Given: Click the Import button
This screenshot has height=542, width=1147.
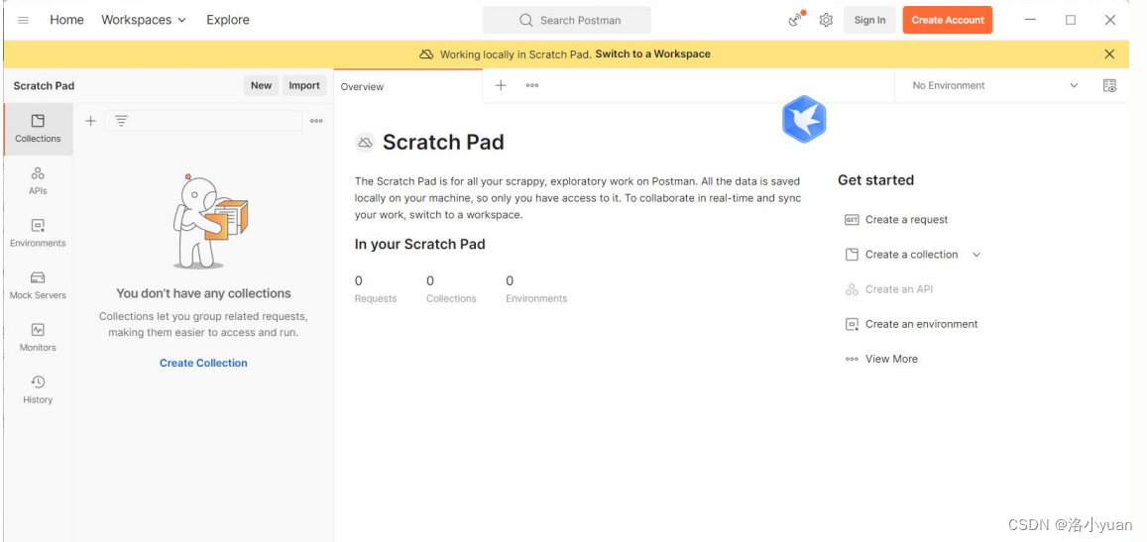Looking at the screenshot, I should coord(304,85).
